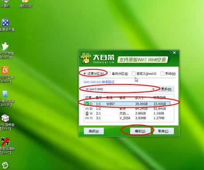Click the Advanced (A) button
The width and height of the screenshot is (204, 170).
tap(94, 131)
